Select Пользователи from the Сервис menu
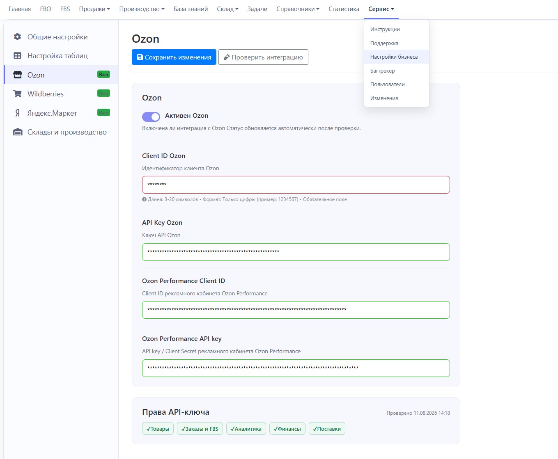This screenshot has height=459, width=558. (x=397, y=84)
